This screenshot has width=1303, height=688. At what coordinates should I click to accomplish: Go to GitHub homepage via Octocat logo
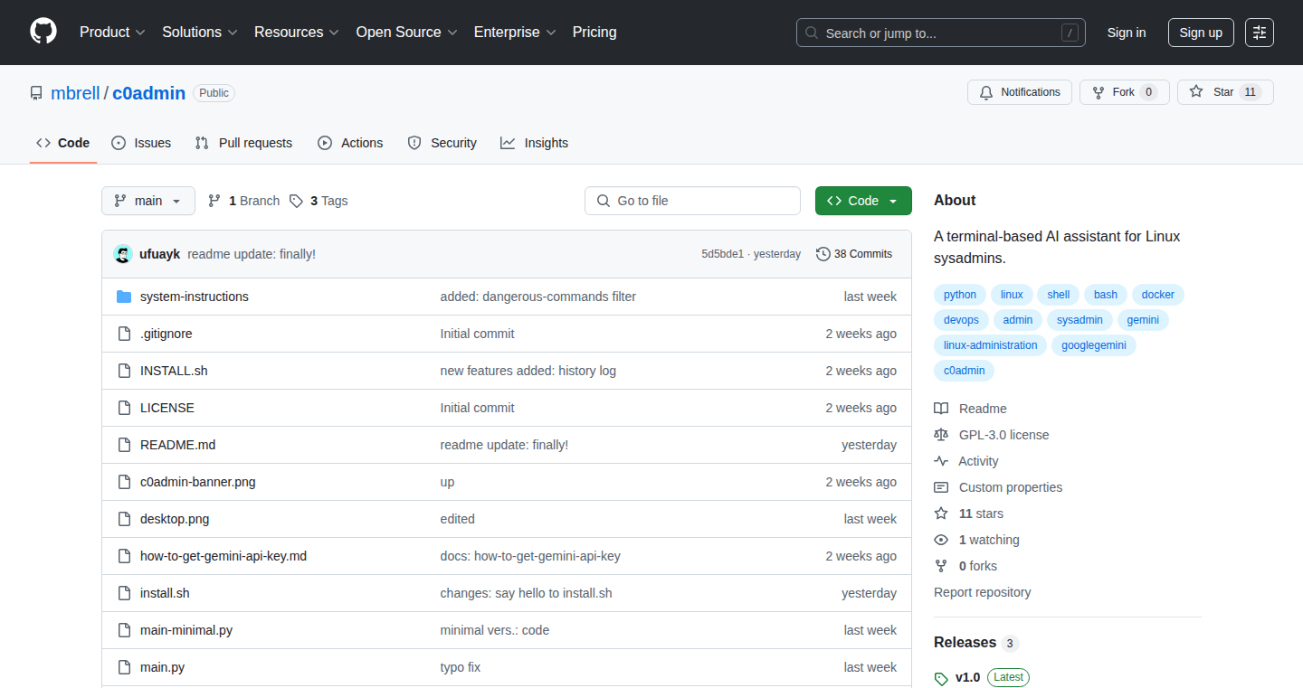coord(43,32)
